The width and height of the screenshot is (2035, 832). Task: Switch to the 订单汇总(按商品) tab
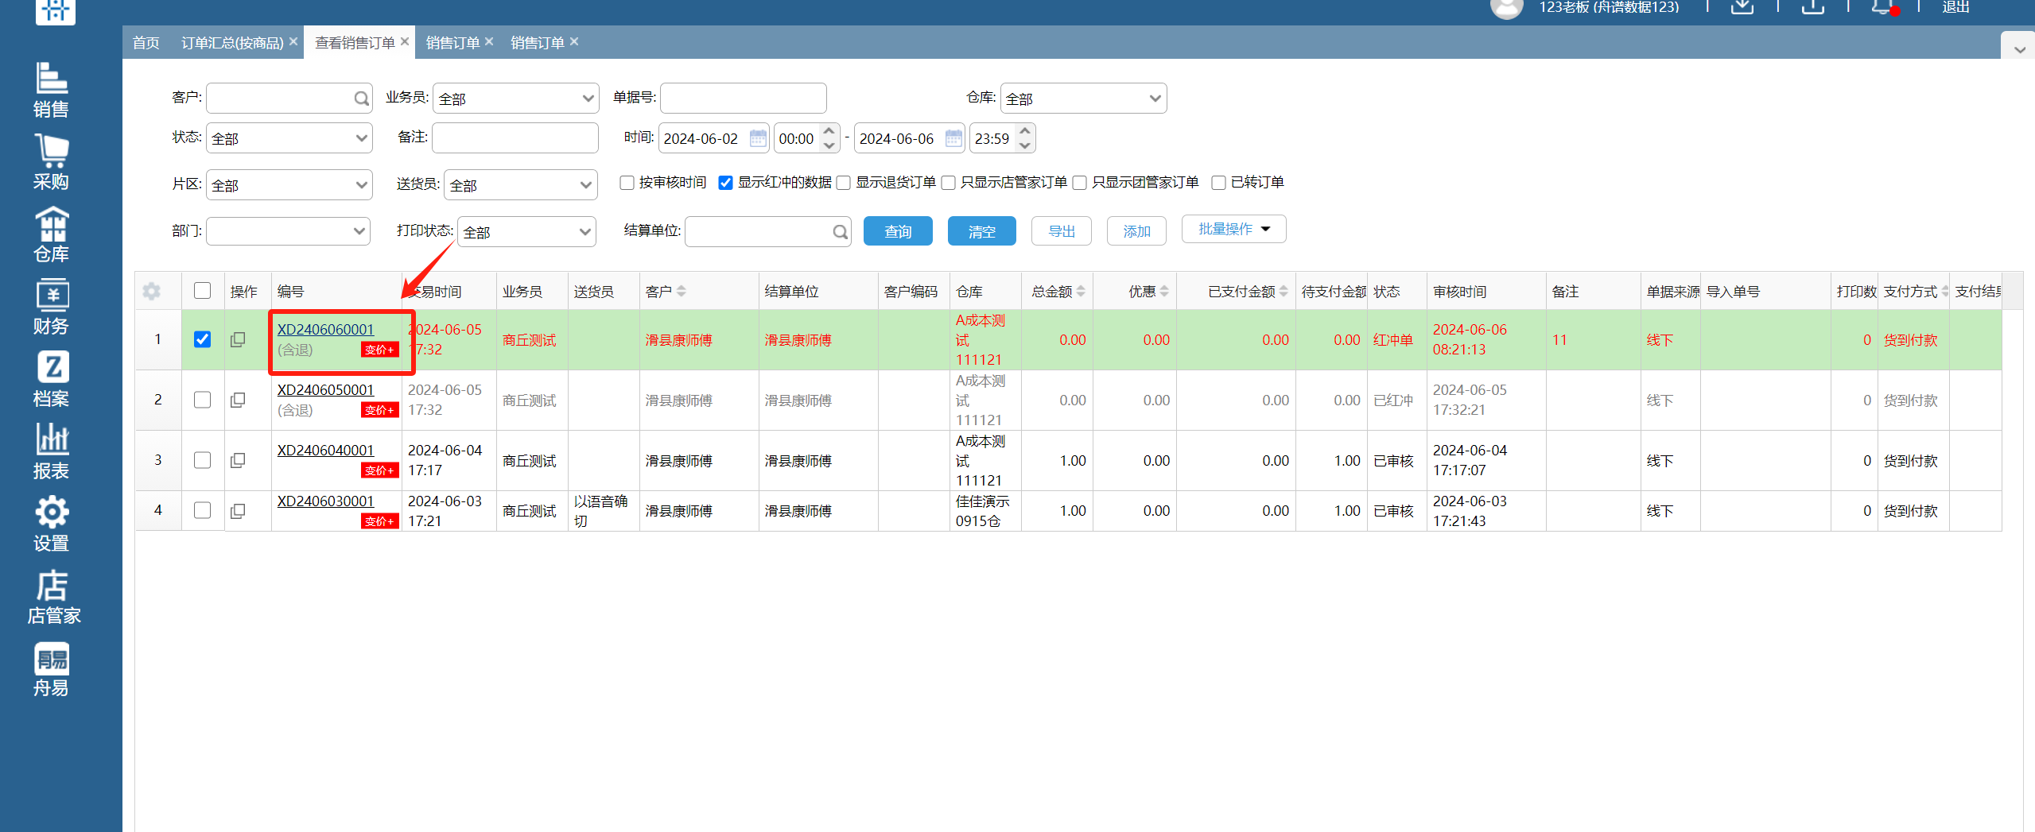(x=231, y=43)
